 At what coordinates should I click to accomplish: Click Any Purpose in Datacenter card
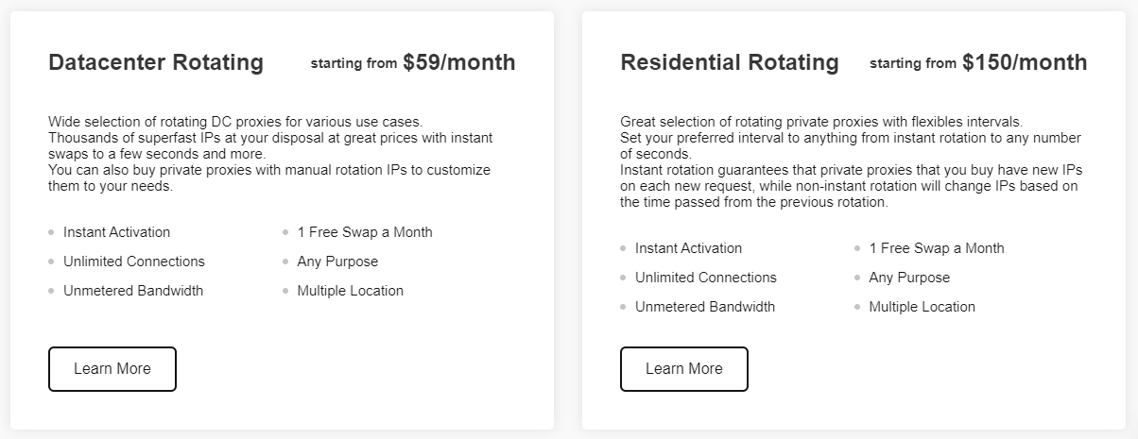[x=337, y=262]
